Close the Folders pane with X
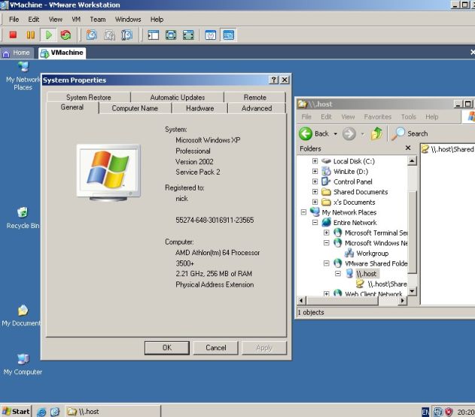Image resolution: width=475 pixels, height=417 pixels. pos(408,148)
